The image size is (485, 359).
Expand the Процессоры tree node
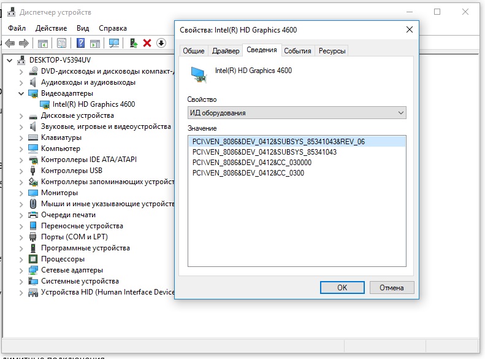click(x=21, y=259)
